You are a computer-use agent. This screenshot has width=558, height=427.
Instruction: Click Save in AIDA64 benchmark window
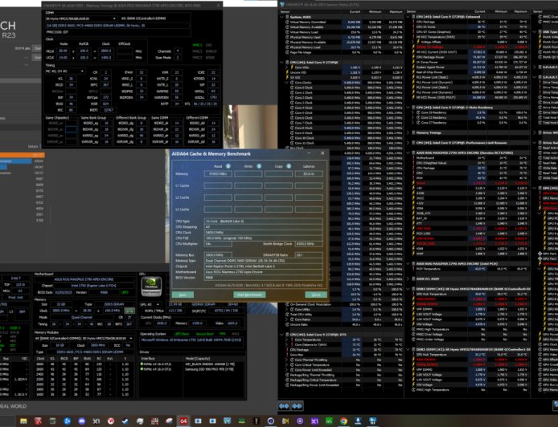pos(183,295)
